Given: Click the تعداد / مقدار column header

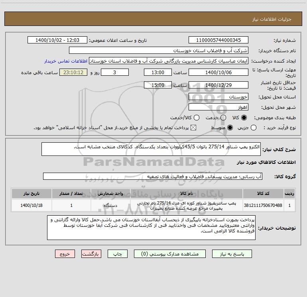Looking at the screenshot, I should click(x=71, y=194).
